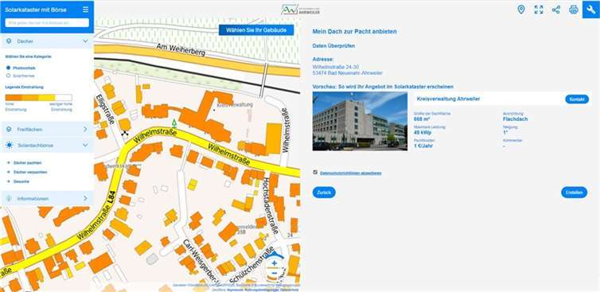Screen dimensions: 600x292
Task: Open the Datenschutzrichtlinien akzeptieren link
Action: coord(350,173)
